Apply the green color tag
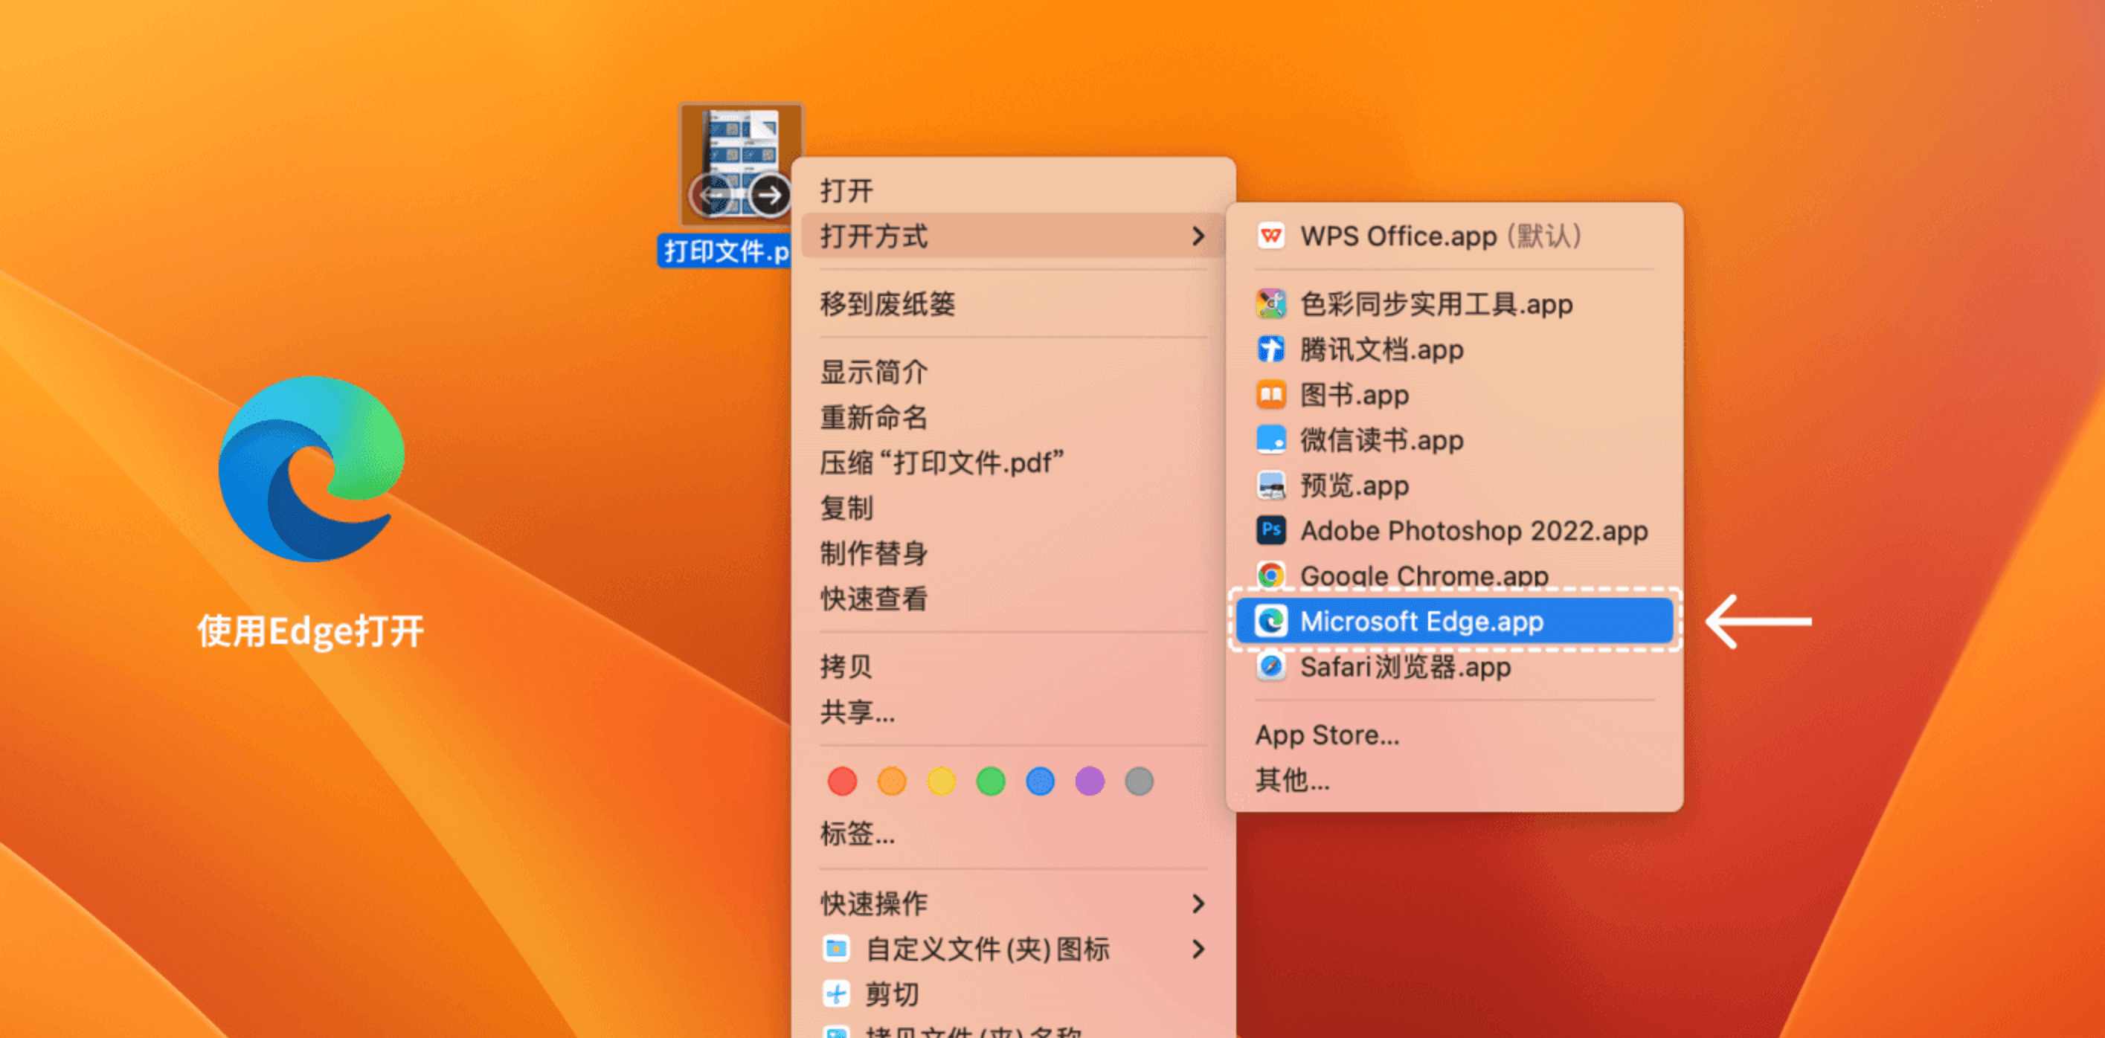 (991, 781)
